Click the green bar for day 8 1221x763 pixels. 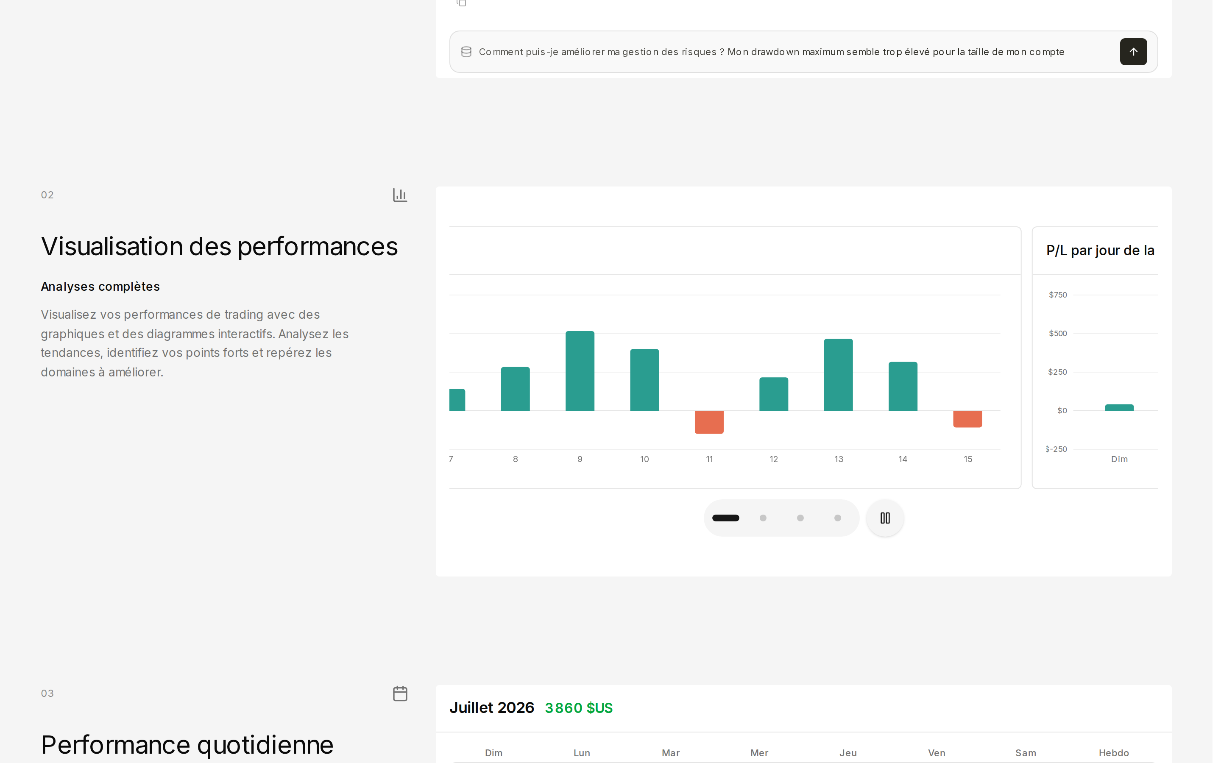pyautogui.click(x=515, y=389)
